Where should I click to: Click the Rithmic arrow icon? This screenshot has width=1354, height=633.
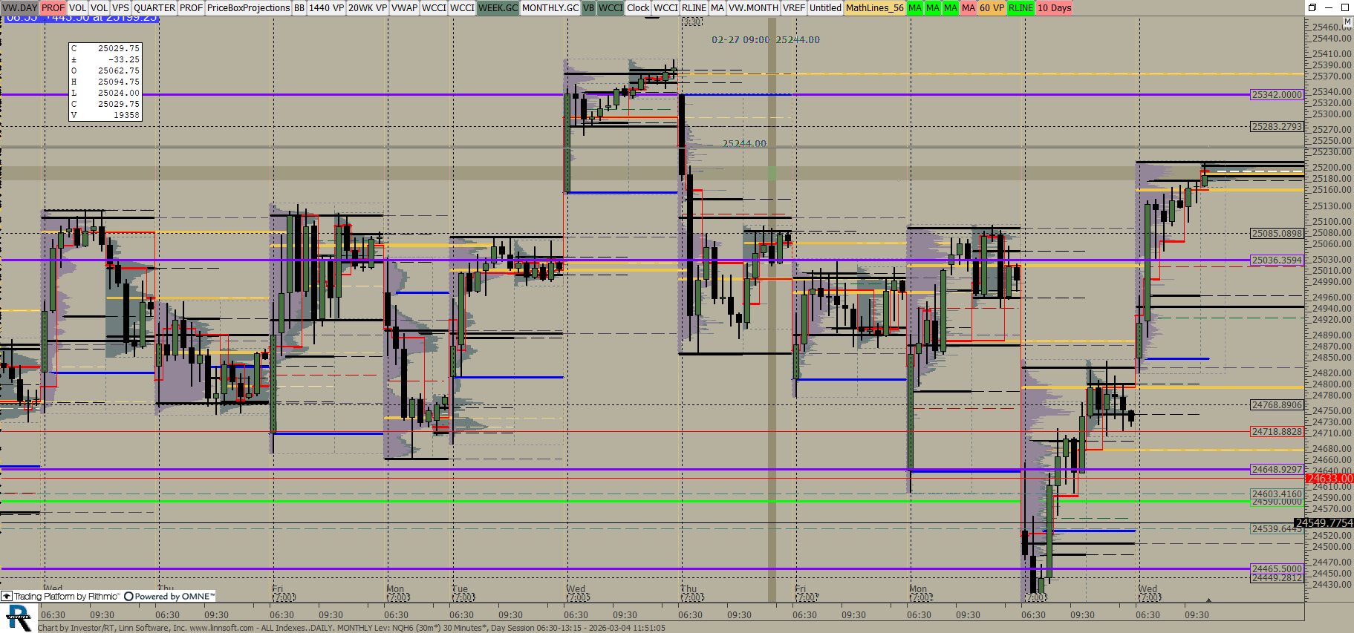(x=7, y=596)
